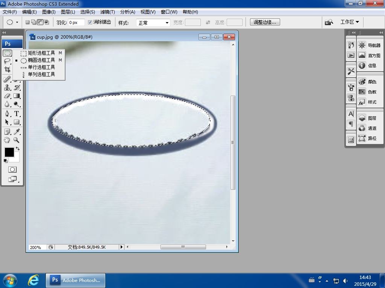Choose Add to Selection mode button
The height and width of the screenshot is (288, 385).
(34, 22)
